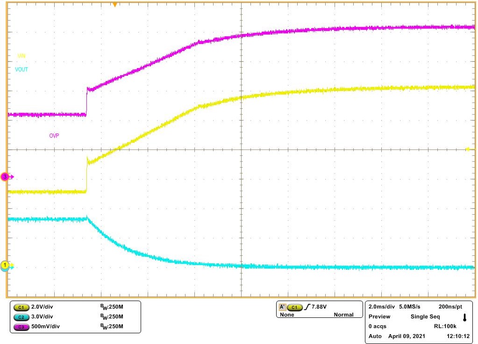Click the 7.88V trigger level value
The width and height of the screenshot is (478, 344).
(x=320, y=307)
